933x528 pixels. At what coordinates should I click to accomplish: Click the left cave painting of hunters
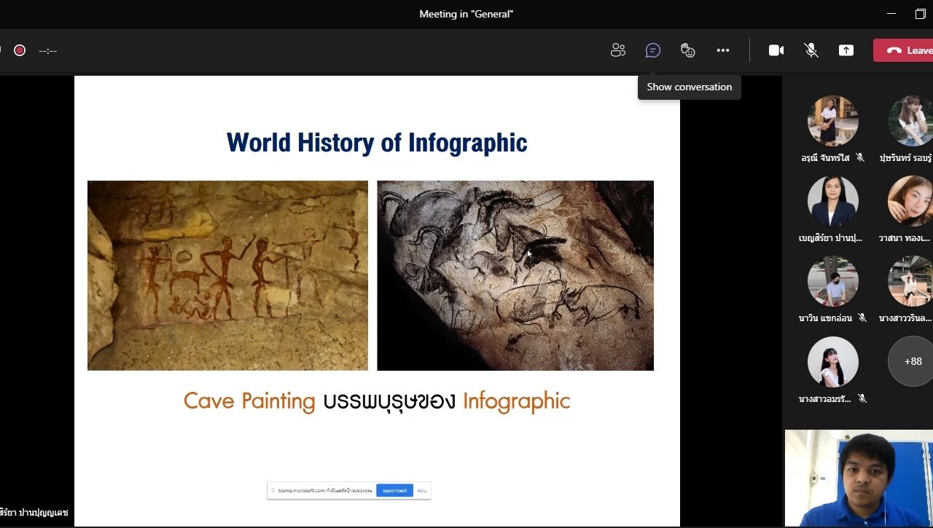click(227, 275)
